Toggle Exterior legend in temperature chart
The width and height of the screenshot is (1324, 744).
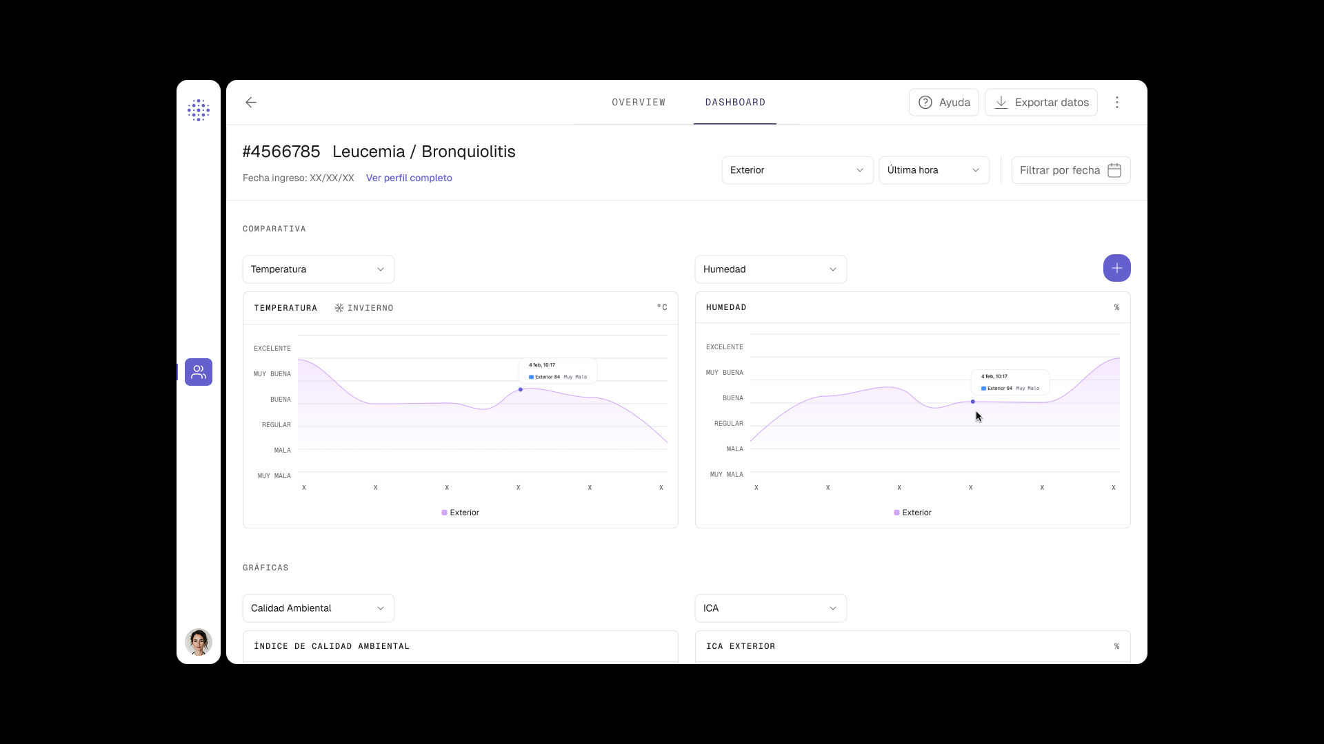tap(461, 513)
